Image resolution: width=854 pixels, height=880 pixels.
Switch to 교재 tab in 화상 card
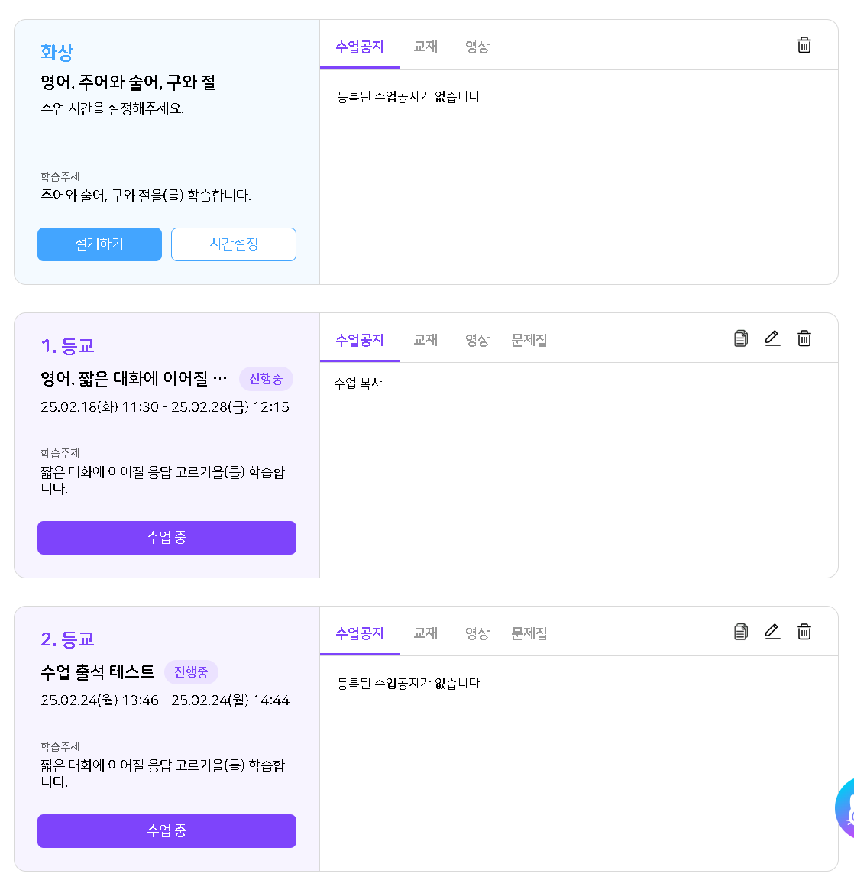click(425, 47)
